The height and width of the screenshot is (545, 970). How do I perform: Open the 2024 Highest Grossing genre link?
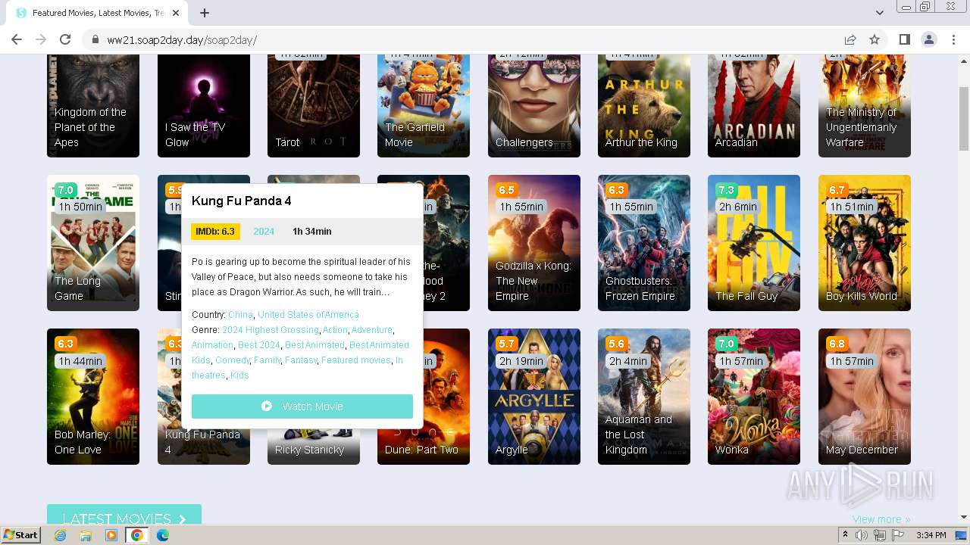click(x=270, y=330)
